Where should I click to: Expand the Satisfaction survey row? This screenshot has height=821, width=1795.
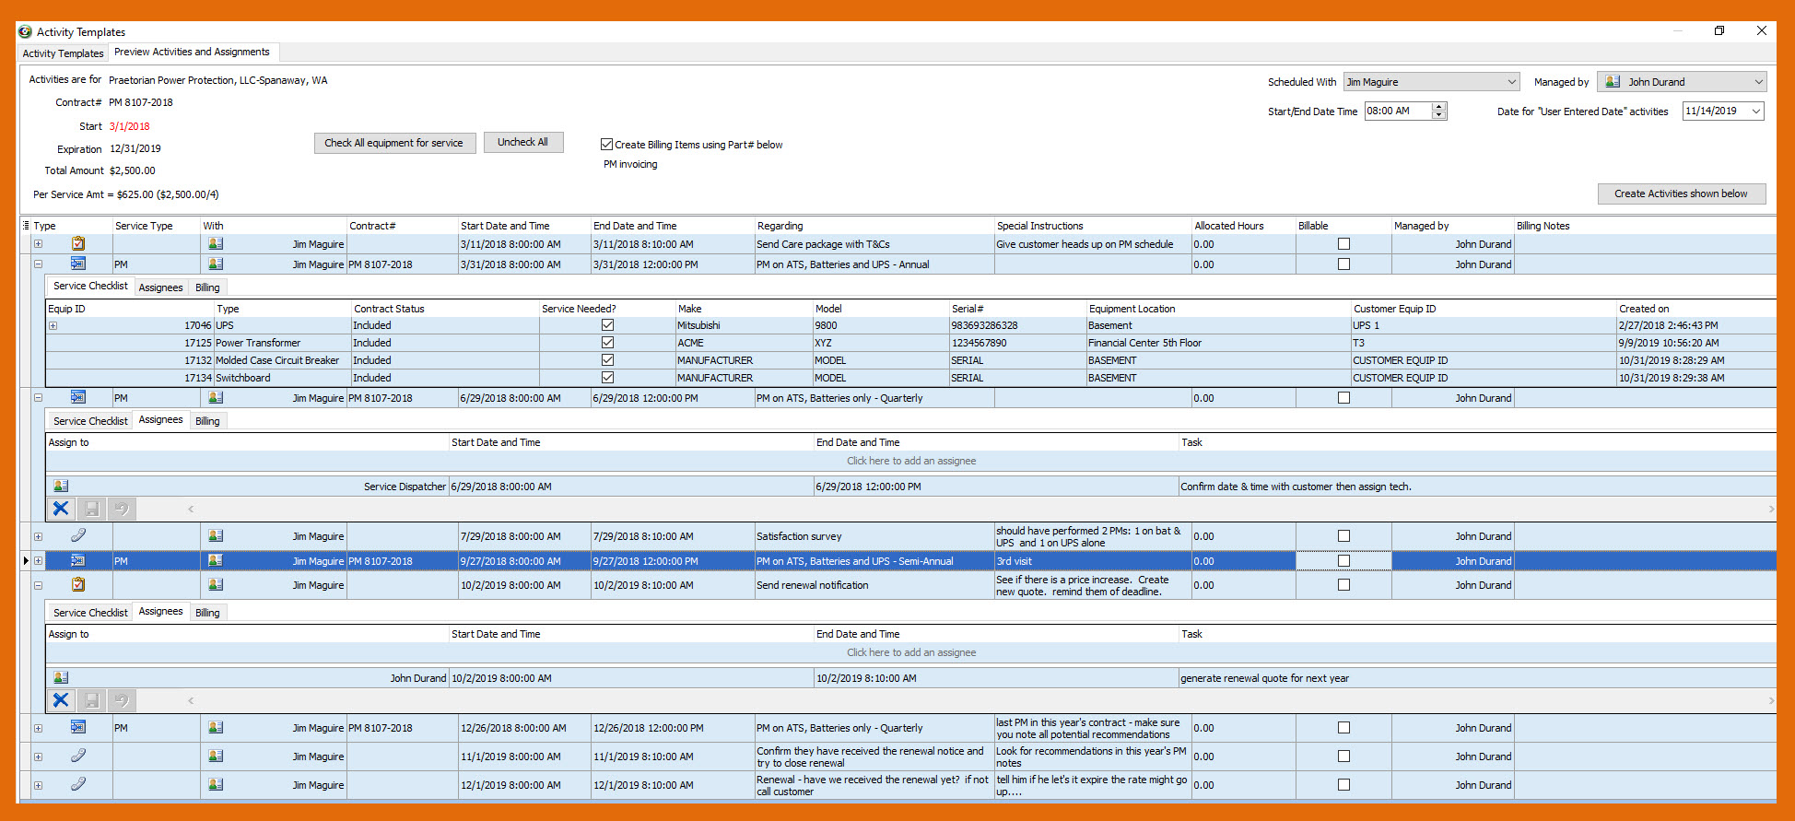[x=38, y=536]
